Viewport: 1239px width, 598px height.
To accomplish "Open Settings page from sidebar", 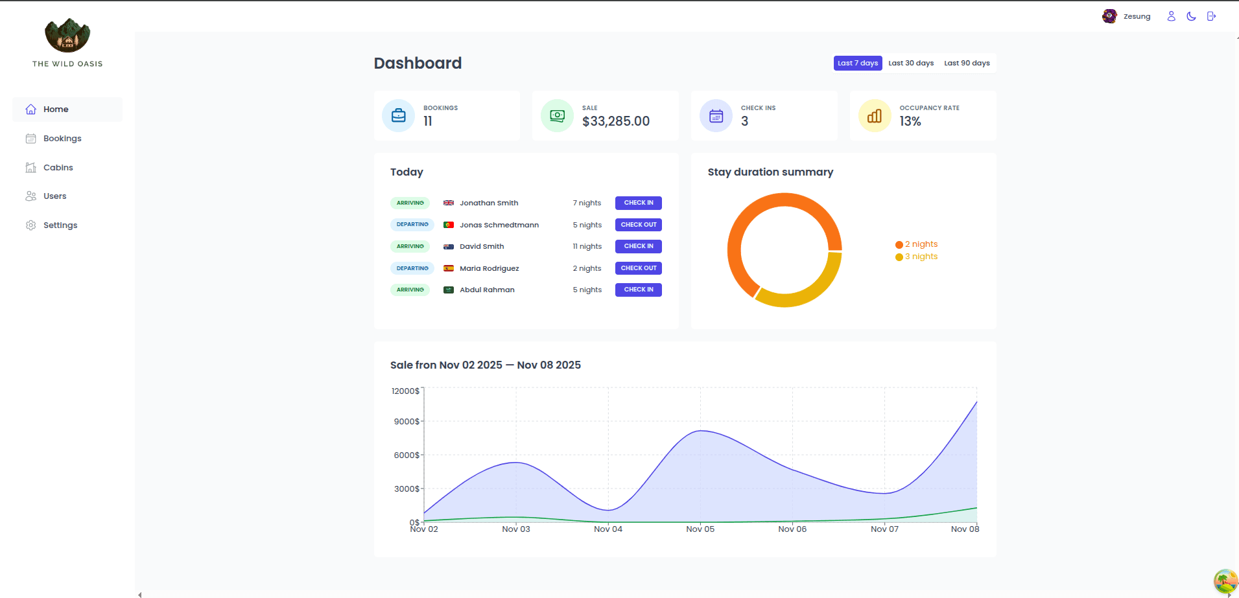I will pyautogui.click(x=67, y=225).
